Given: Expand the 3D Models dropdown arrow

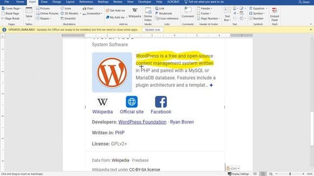Looking at the screenshot, I should 80,14.
